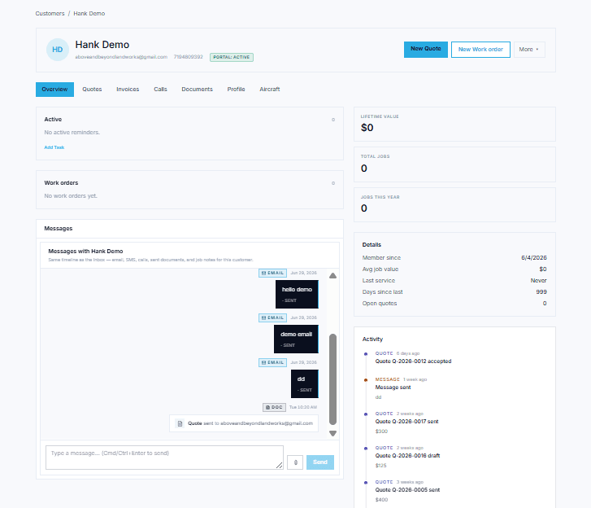
Task: Click the Quote sent document message
Action: (x=244, y=423)
